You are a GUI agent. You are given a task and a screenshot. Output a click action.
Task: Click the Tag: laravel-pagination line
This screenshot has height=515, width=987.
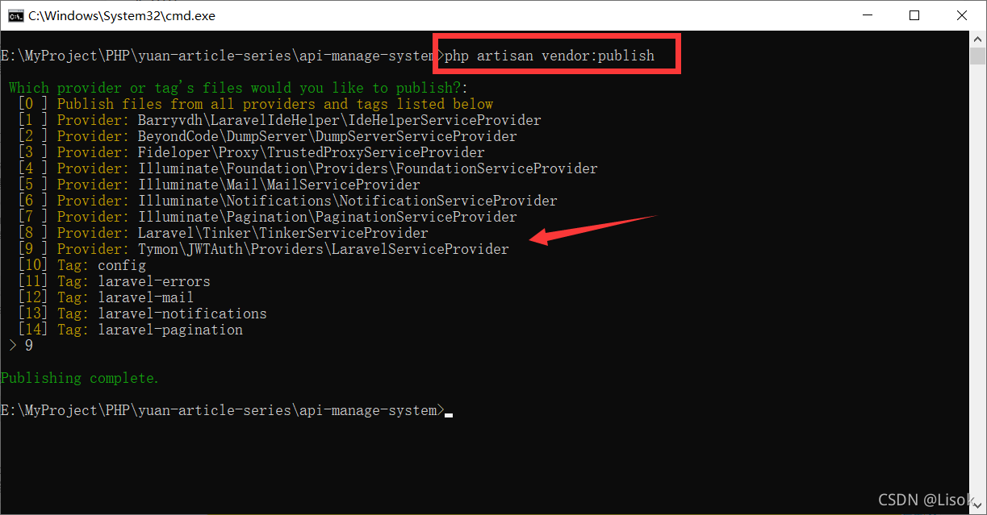[130, 330]
